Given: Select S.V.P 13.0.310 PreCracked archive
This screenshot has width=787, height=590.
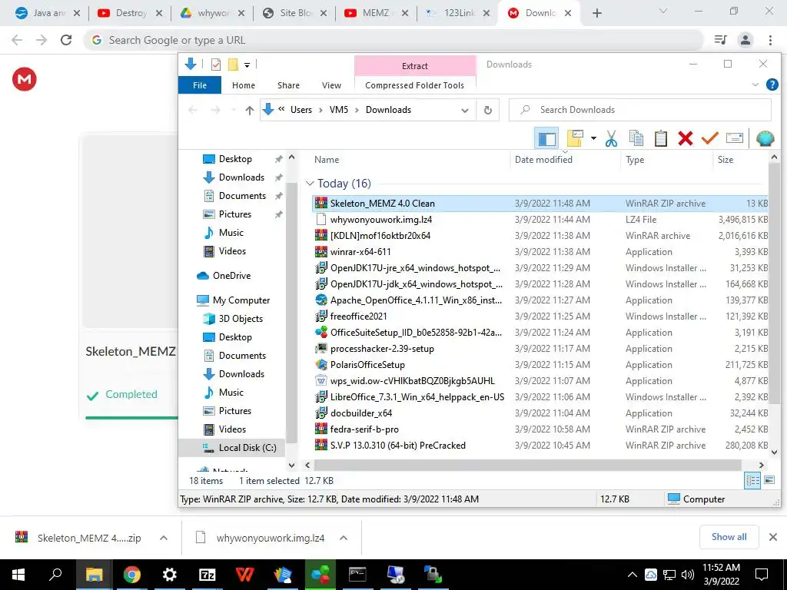Looking at the screenshot, I should coord(397,446).
